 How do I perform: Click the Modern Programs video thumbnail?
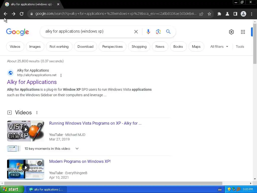pyautogui.click(x=26, y=169)
